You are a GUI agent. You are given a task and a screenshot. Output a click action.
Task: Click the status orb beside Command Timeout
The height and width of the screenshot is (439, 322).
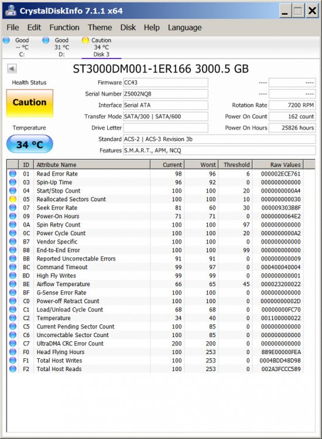pyautogui.click(x=13, y=267)
